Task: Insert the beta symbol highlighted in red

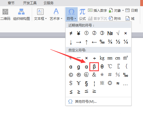Action: (94, 67)
